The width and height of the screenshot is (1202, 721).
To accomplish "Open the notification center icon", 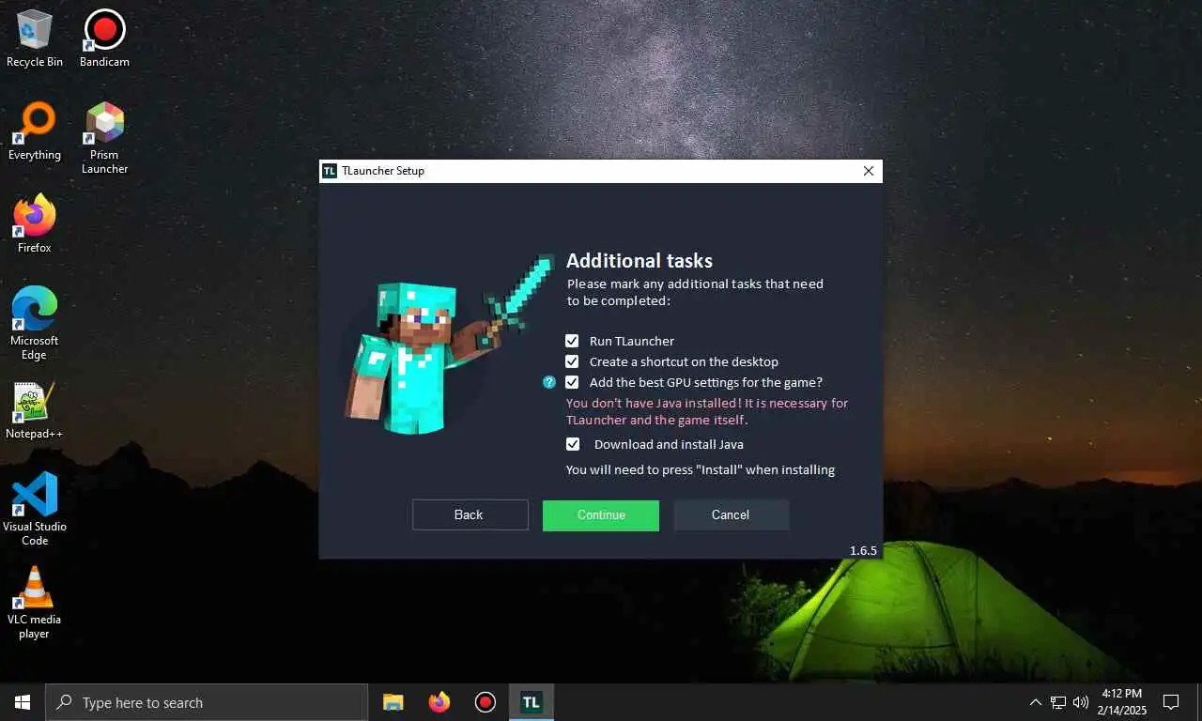I will (x=1171, y=702).
